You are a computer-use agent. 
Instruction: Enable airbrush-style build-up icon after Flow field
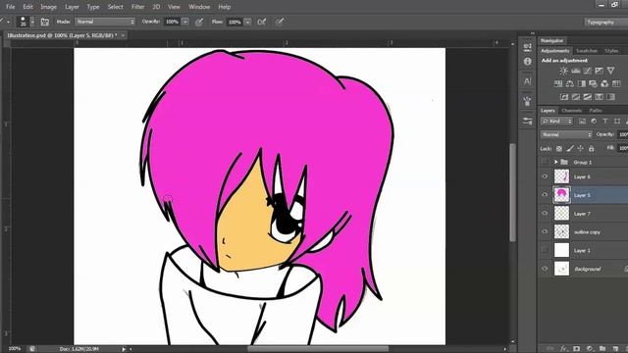coord(262,22)
